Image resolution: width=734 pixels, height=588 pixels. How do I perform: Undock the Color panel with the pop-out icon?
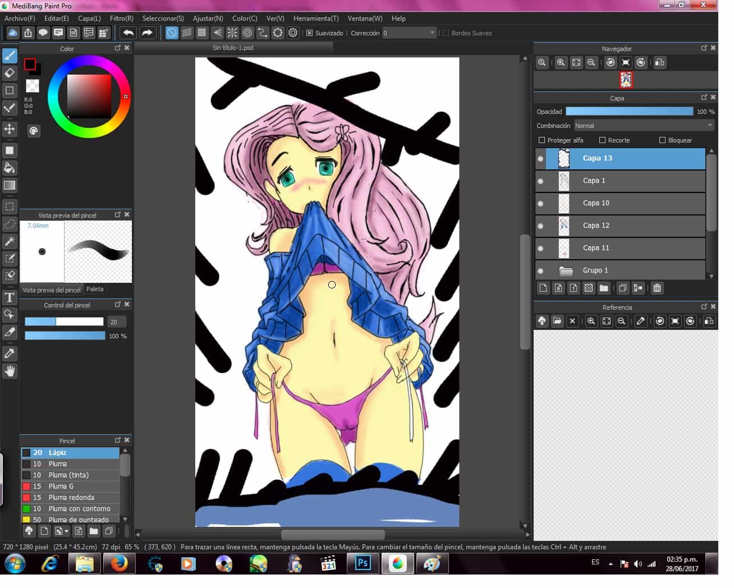tap(118, 48)
